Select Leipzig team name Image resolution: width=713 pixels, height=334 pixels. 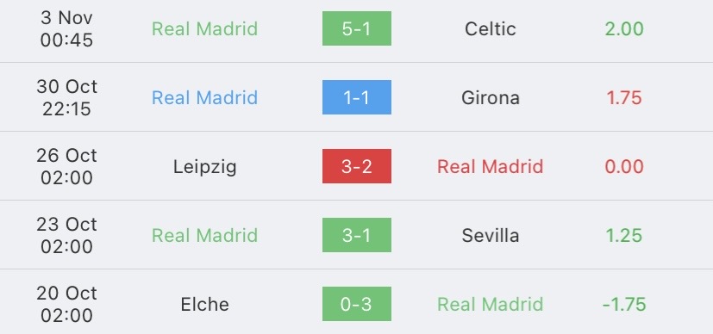(x=204, y=167)
